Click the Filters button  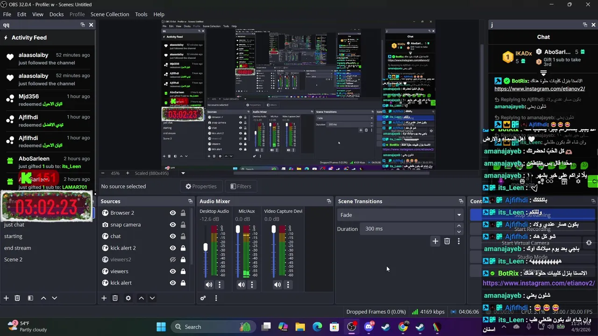tap(241, 186)
